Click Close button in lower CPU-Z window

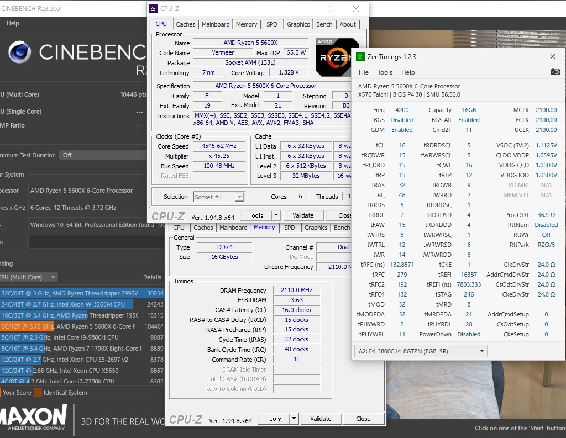363,419
